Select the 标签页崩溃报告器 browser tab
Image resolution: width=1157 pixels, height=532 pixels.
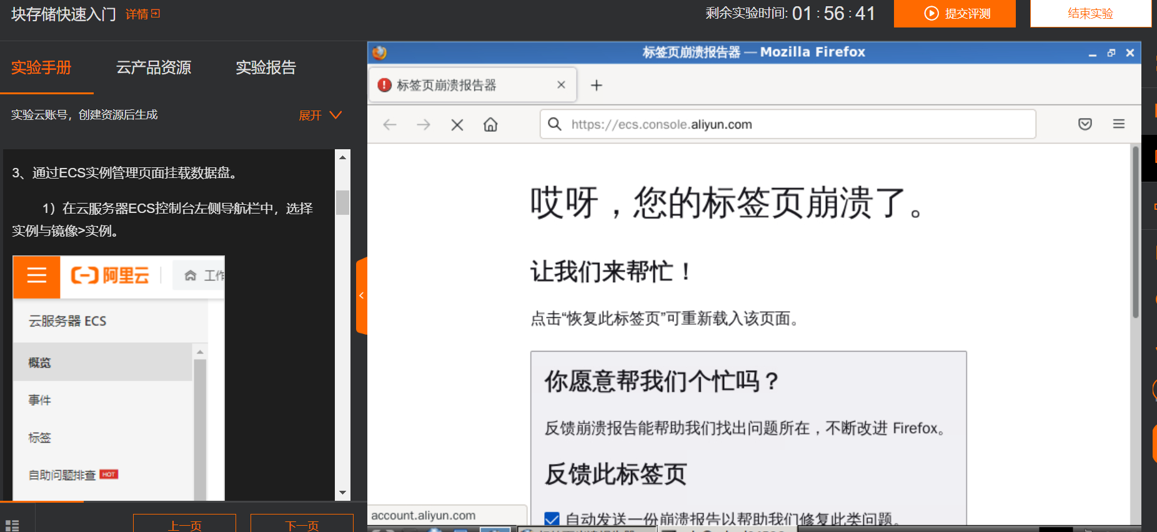(x=473, y=85)
